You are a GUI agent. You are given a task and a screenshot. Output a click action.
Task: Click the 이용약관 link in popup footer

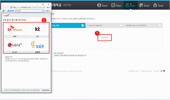coord(7,90)
